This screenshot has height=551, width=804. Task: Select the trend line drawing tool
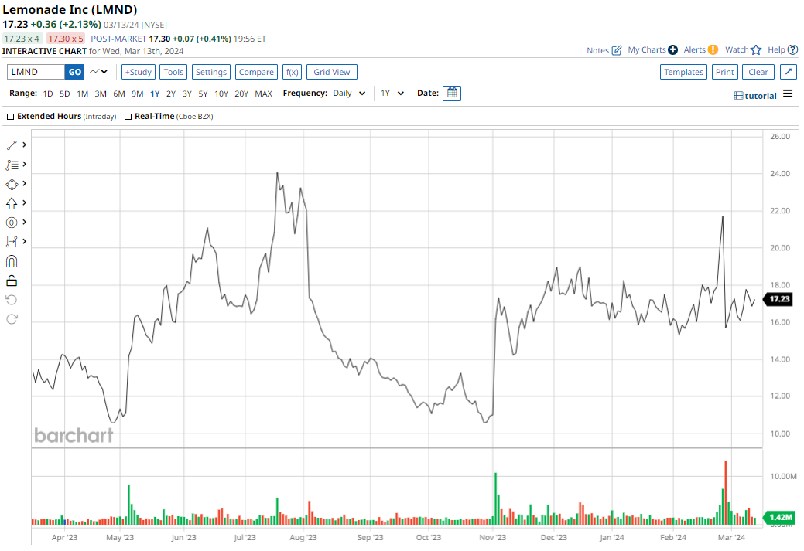coord(12,145)
